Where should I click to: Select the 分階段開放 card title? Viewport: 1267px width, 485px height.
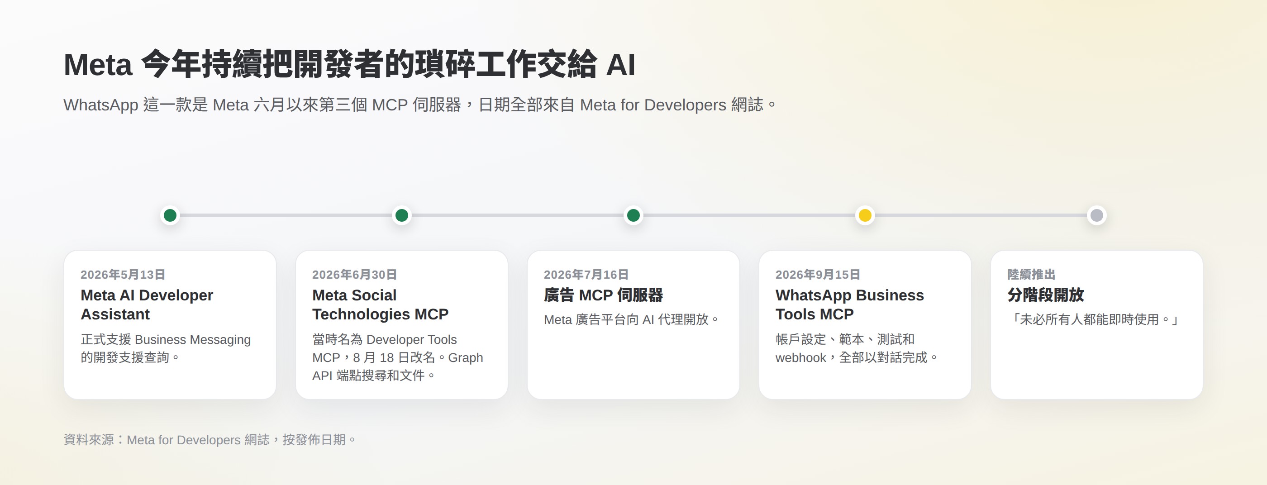click(1046, 295)
